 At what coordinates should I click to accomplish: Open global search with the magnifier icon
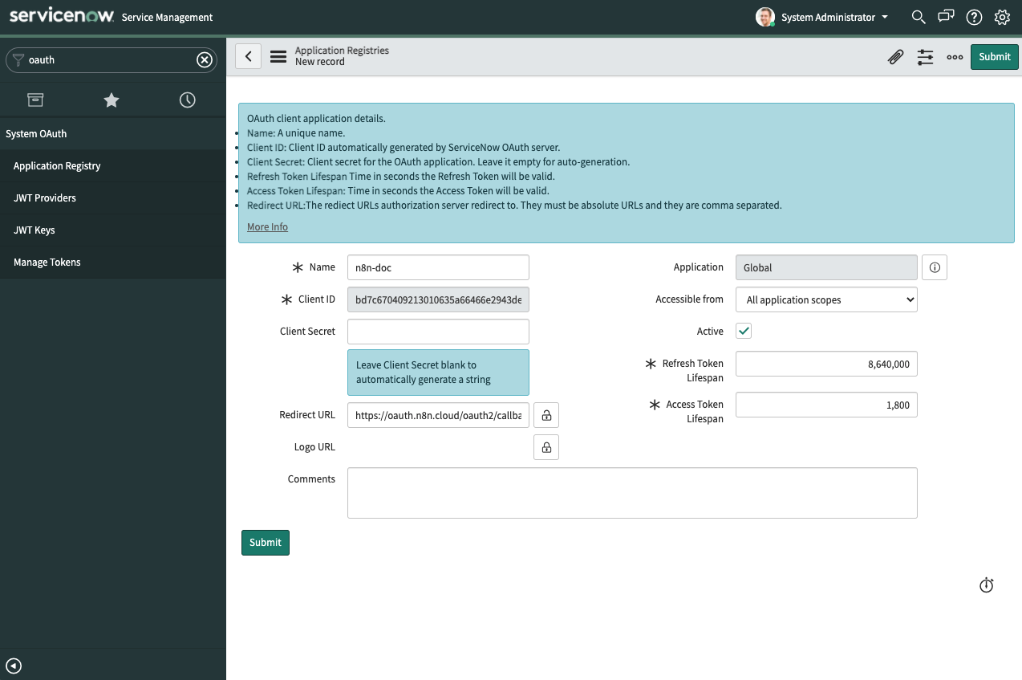tap(918, 16)
